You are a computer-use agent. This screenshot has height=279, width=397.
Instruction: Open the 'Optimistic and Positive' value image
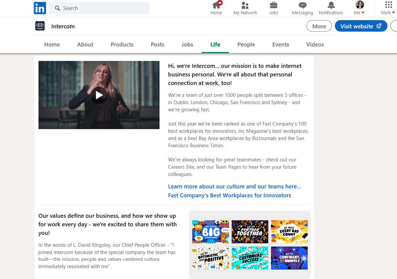211,258
